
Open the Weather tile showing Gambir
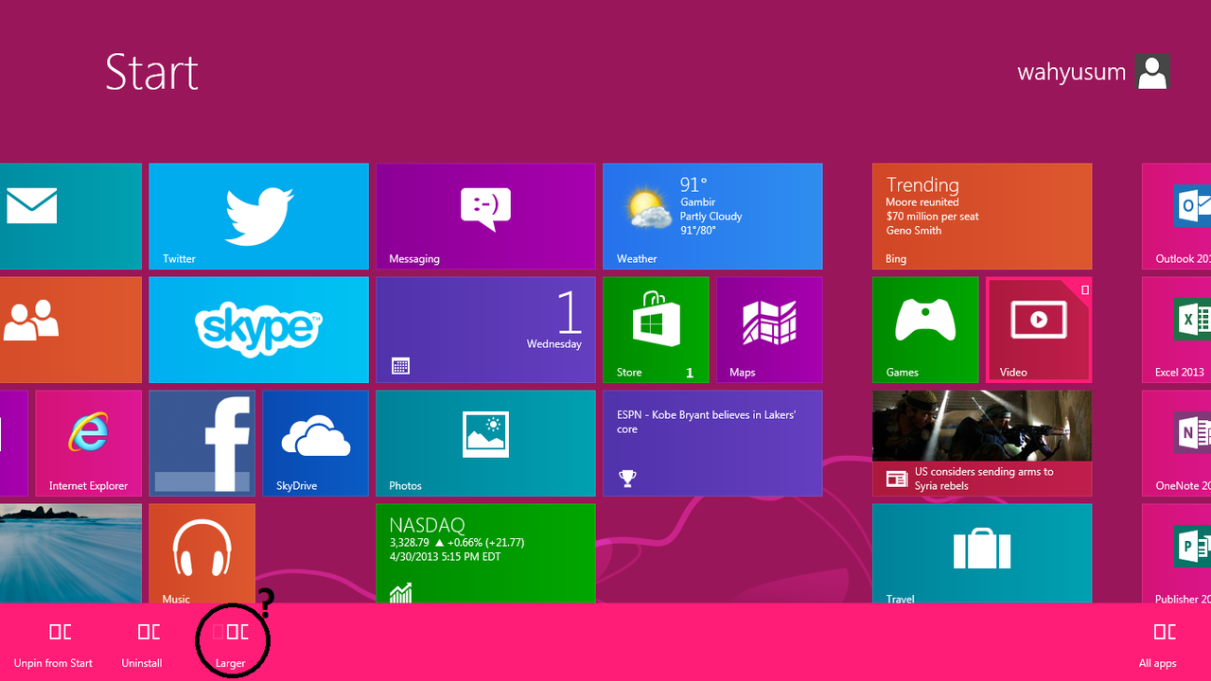(x=712, y=217)
